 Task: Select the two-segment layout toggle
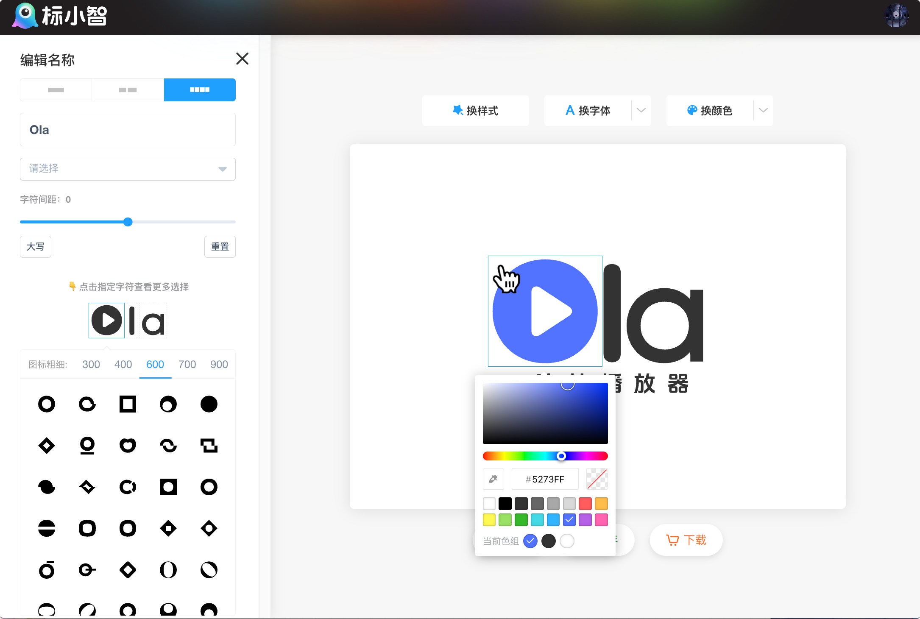[x=128, y=90]
